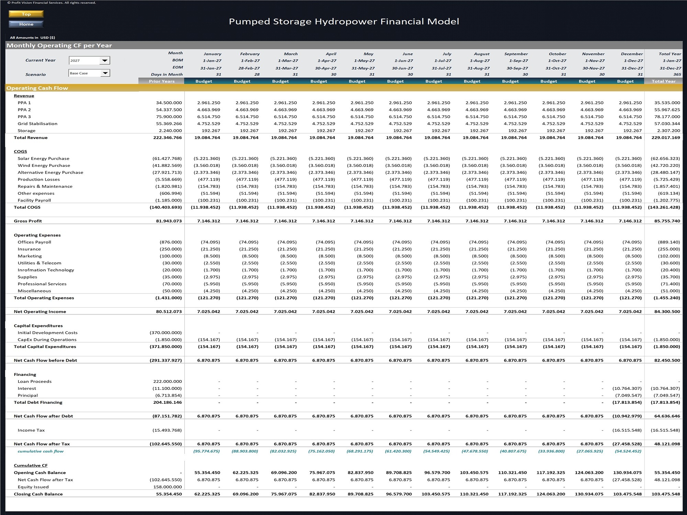Click the gold Top navigation button
Image resolution: width=687 pixels, height=515 pixels.
pyautogui.click(x=26, y=14)
